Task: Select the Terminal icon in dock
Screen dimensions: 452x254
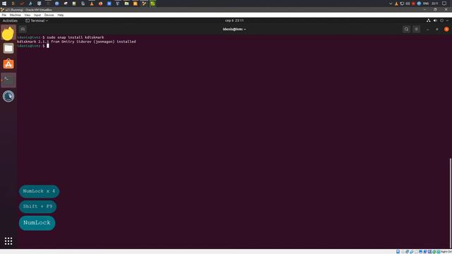Action: tap(8, 80)
